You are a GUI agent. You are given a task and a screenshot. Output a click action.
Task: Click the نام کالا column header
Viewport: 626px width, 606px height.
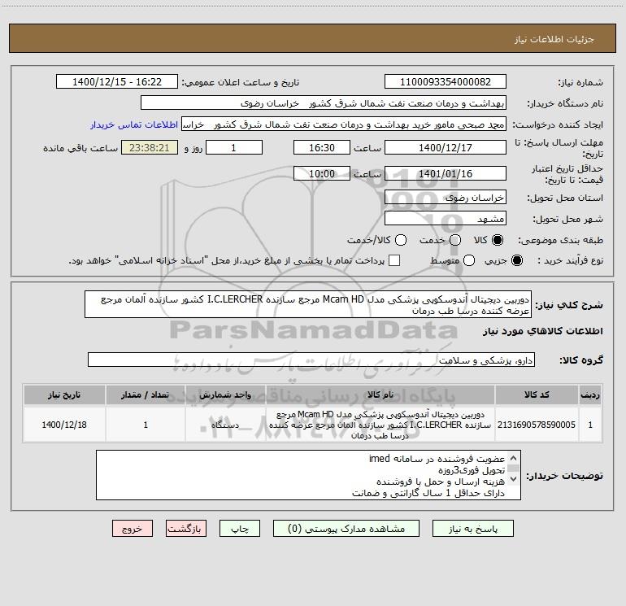(x=380, y=395)
